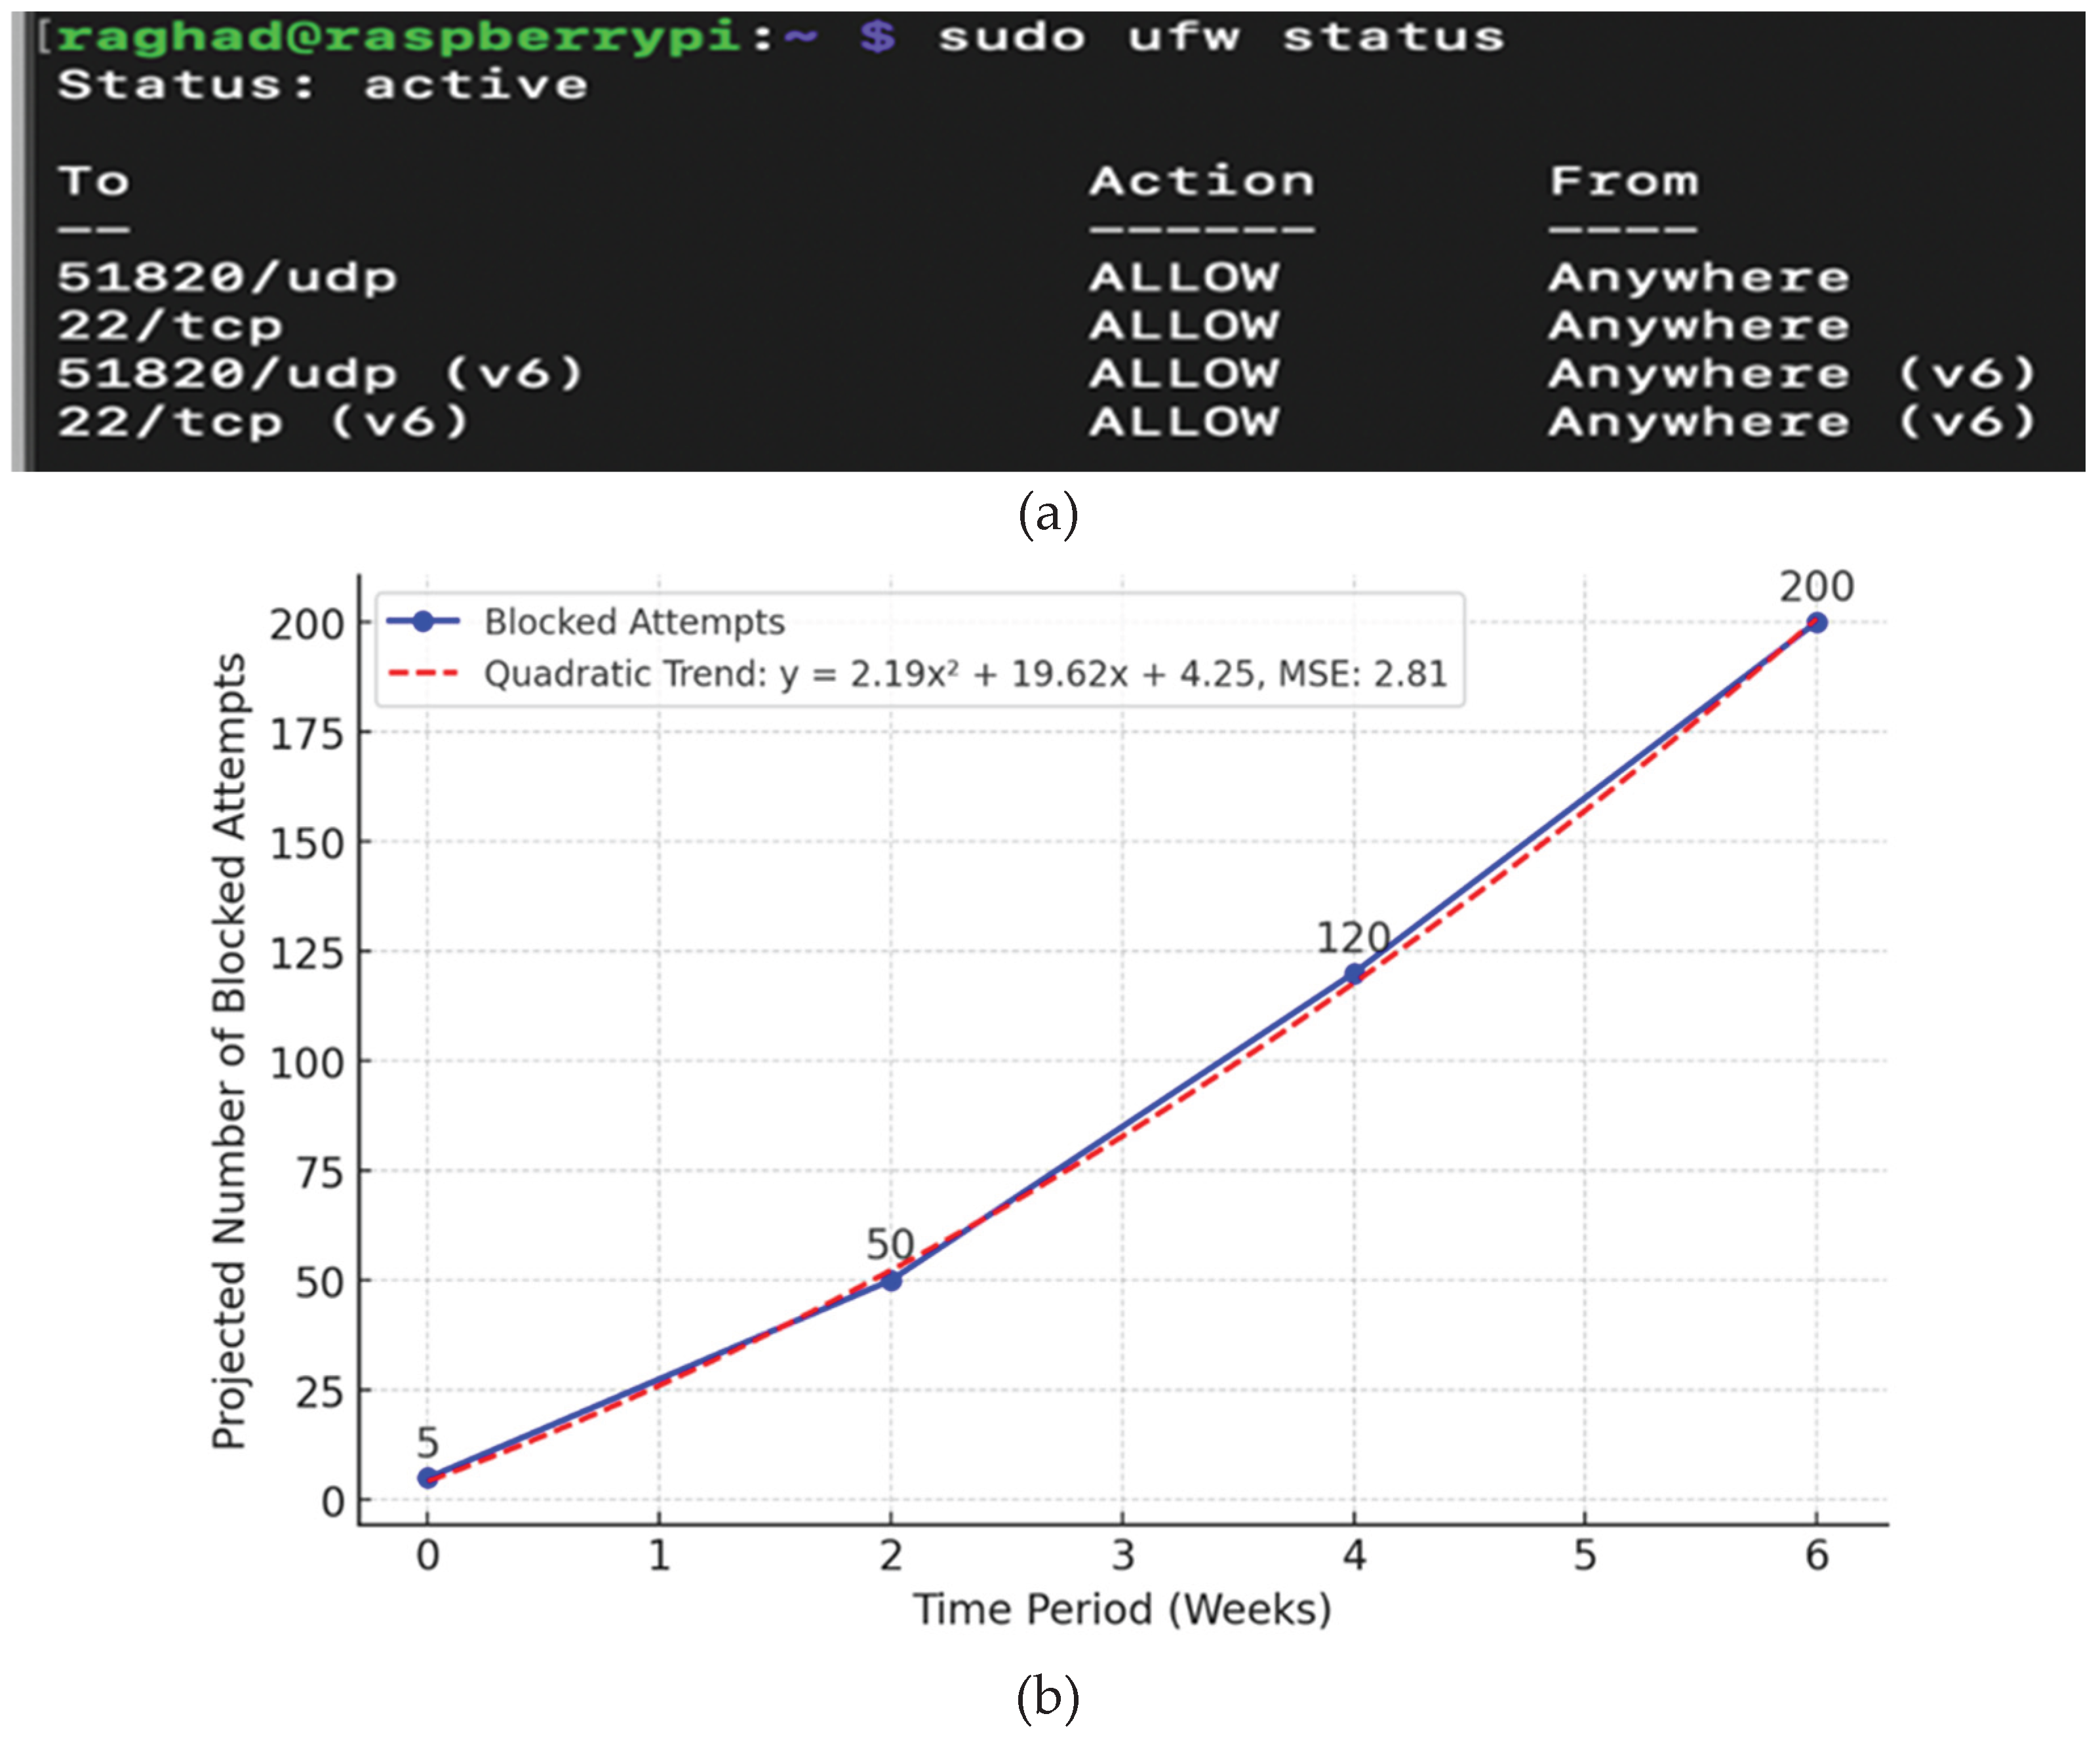Click the data point labeled 5
The width and height of the screenshot is (2100, 1737).
[427, 1478]
